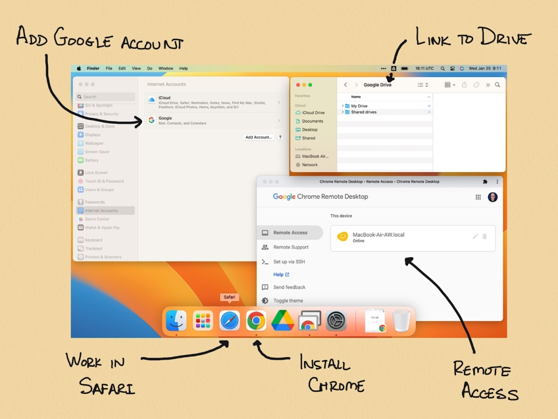Open Chrome from the Dock
Image resolution: width=558 pixels, height=419 pixels.
[x=256, y=321]
